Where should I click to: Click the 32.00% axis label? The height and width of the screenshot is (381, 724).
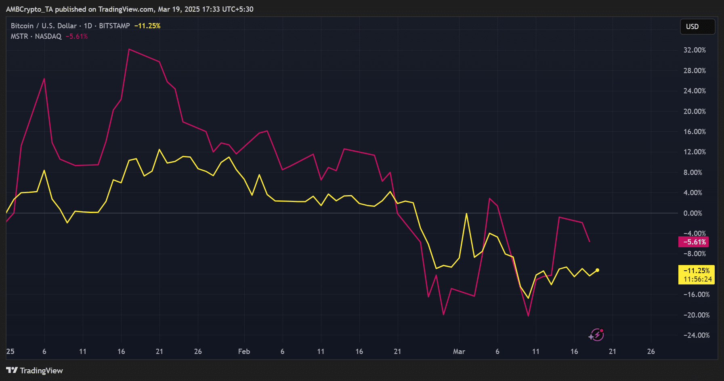(695, 50)
